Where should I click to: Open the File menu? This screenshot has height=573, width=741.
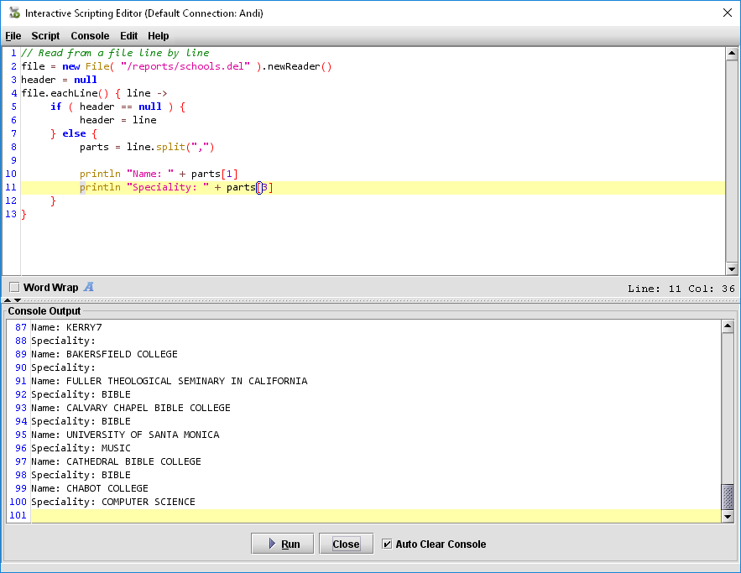(13, 36)
